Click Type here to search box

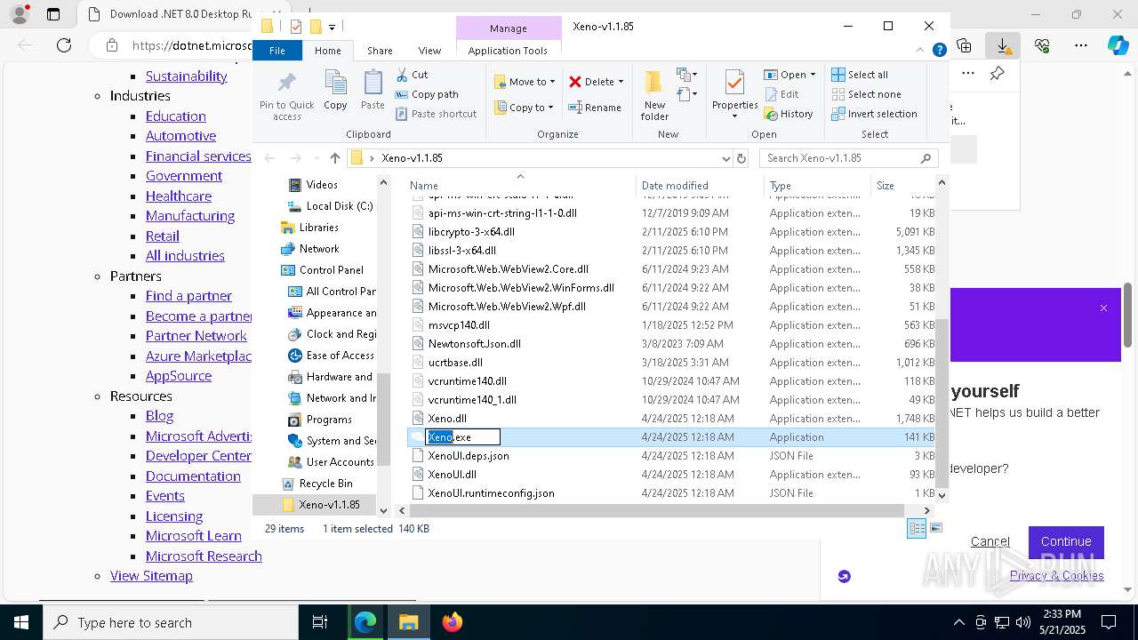[171, 622]
